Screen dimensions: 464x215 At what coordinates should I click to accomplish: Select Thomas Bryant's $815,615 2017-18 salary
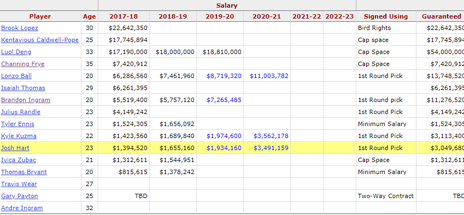point(133,172)
